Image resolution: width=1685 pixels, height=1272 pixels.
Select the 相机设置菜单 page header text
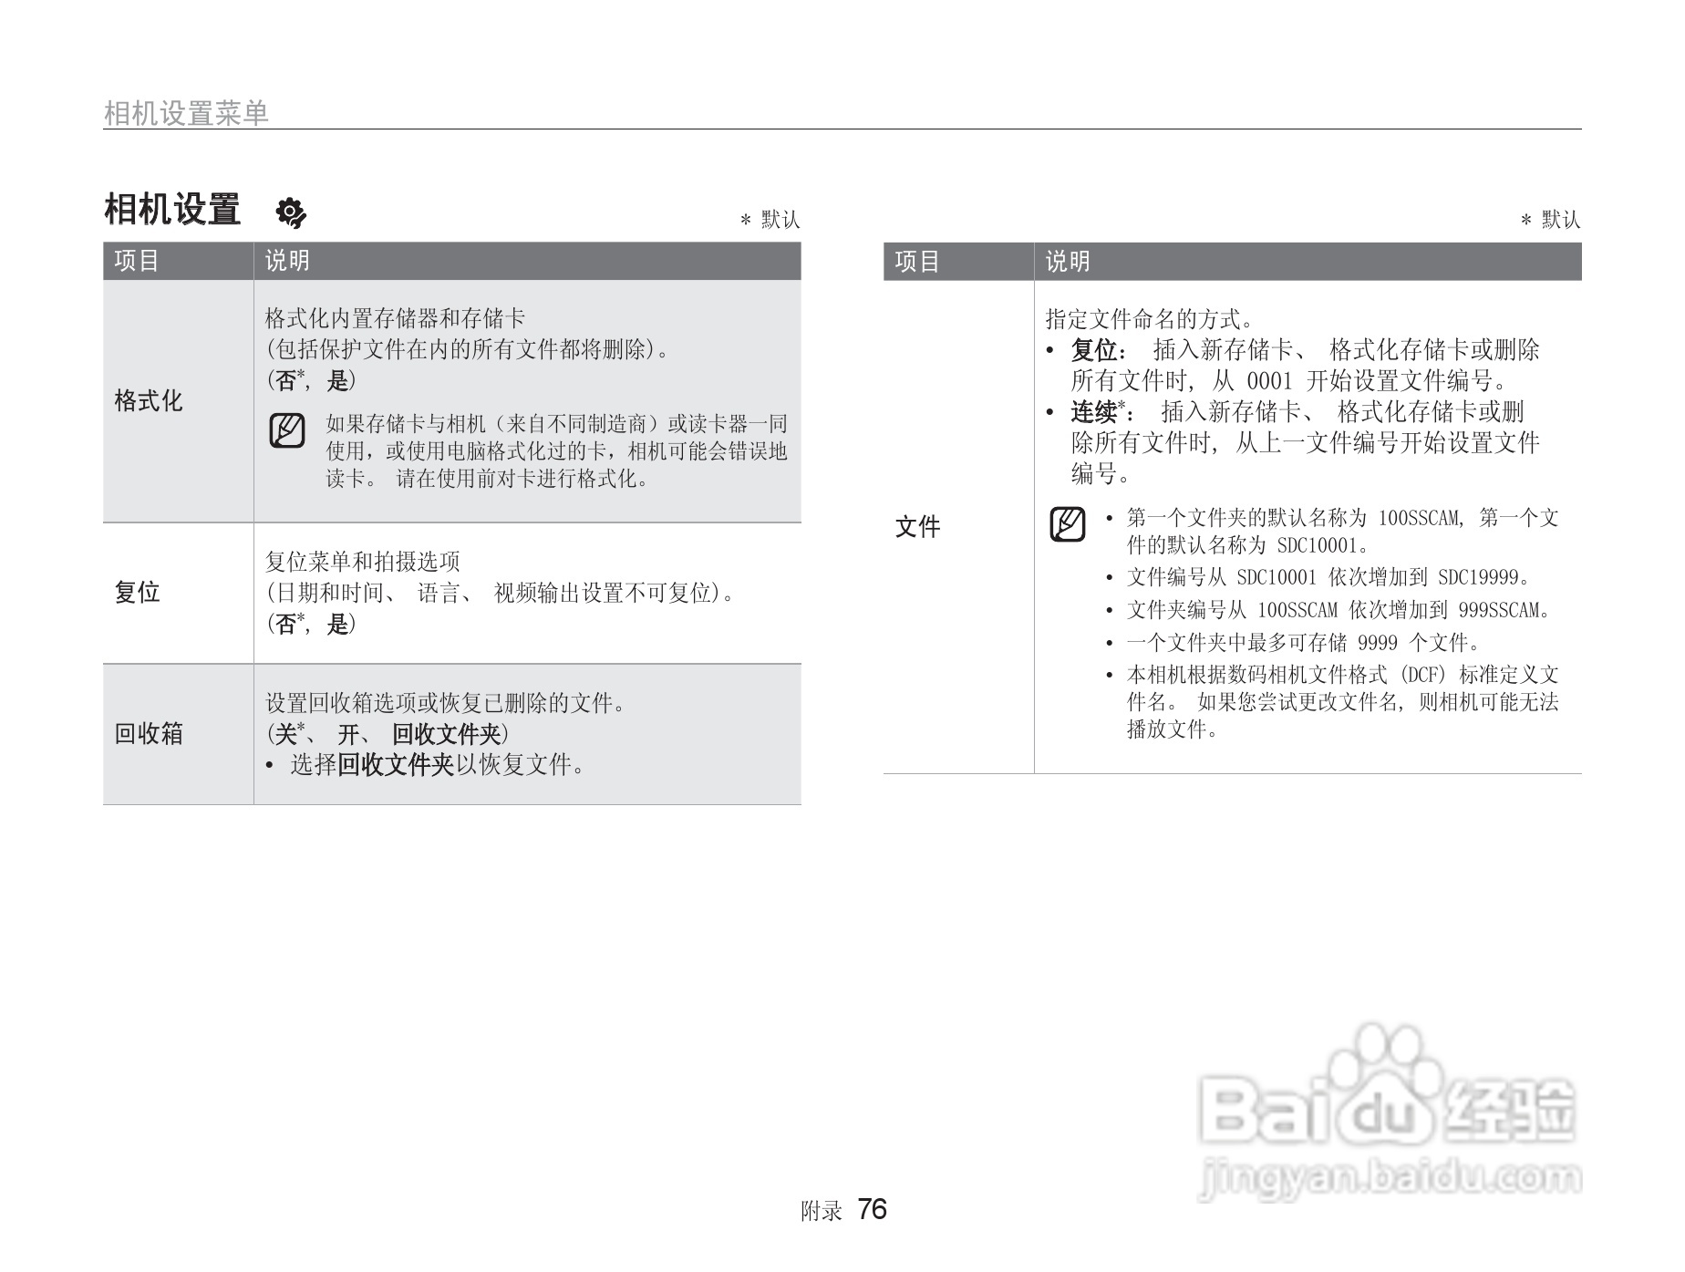(x=186, y=113)
